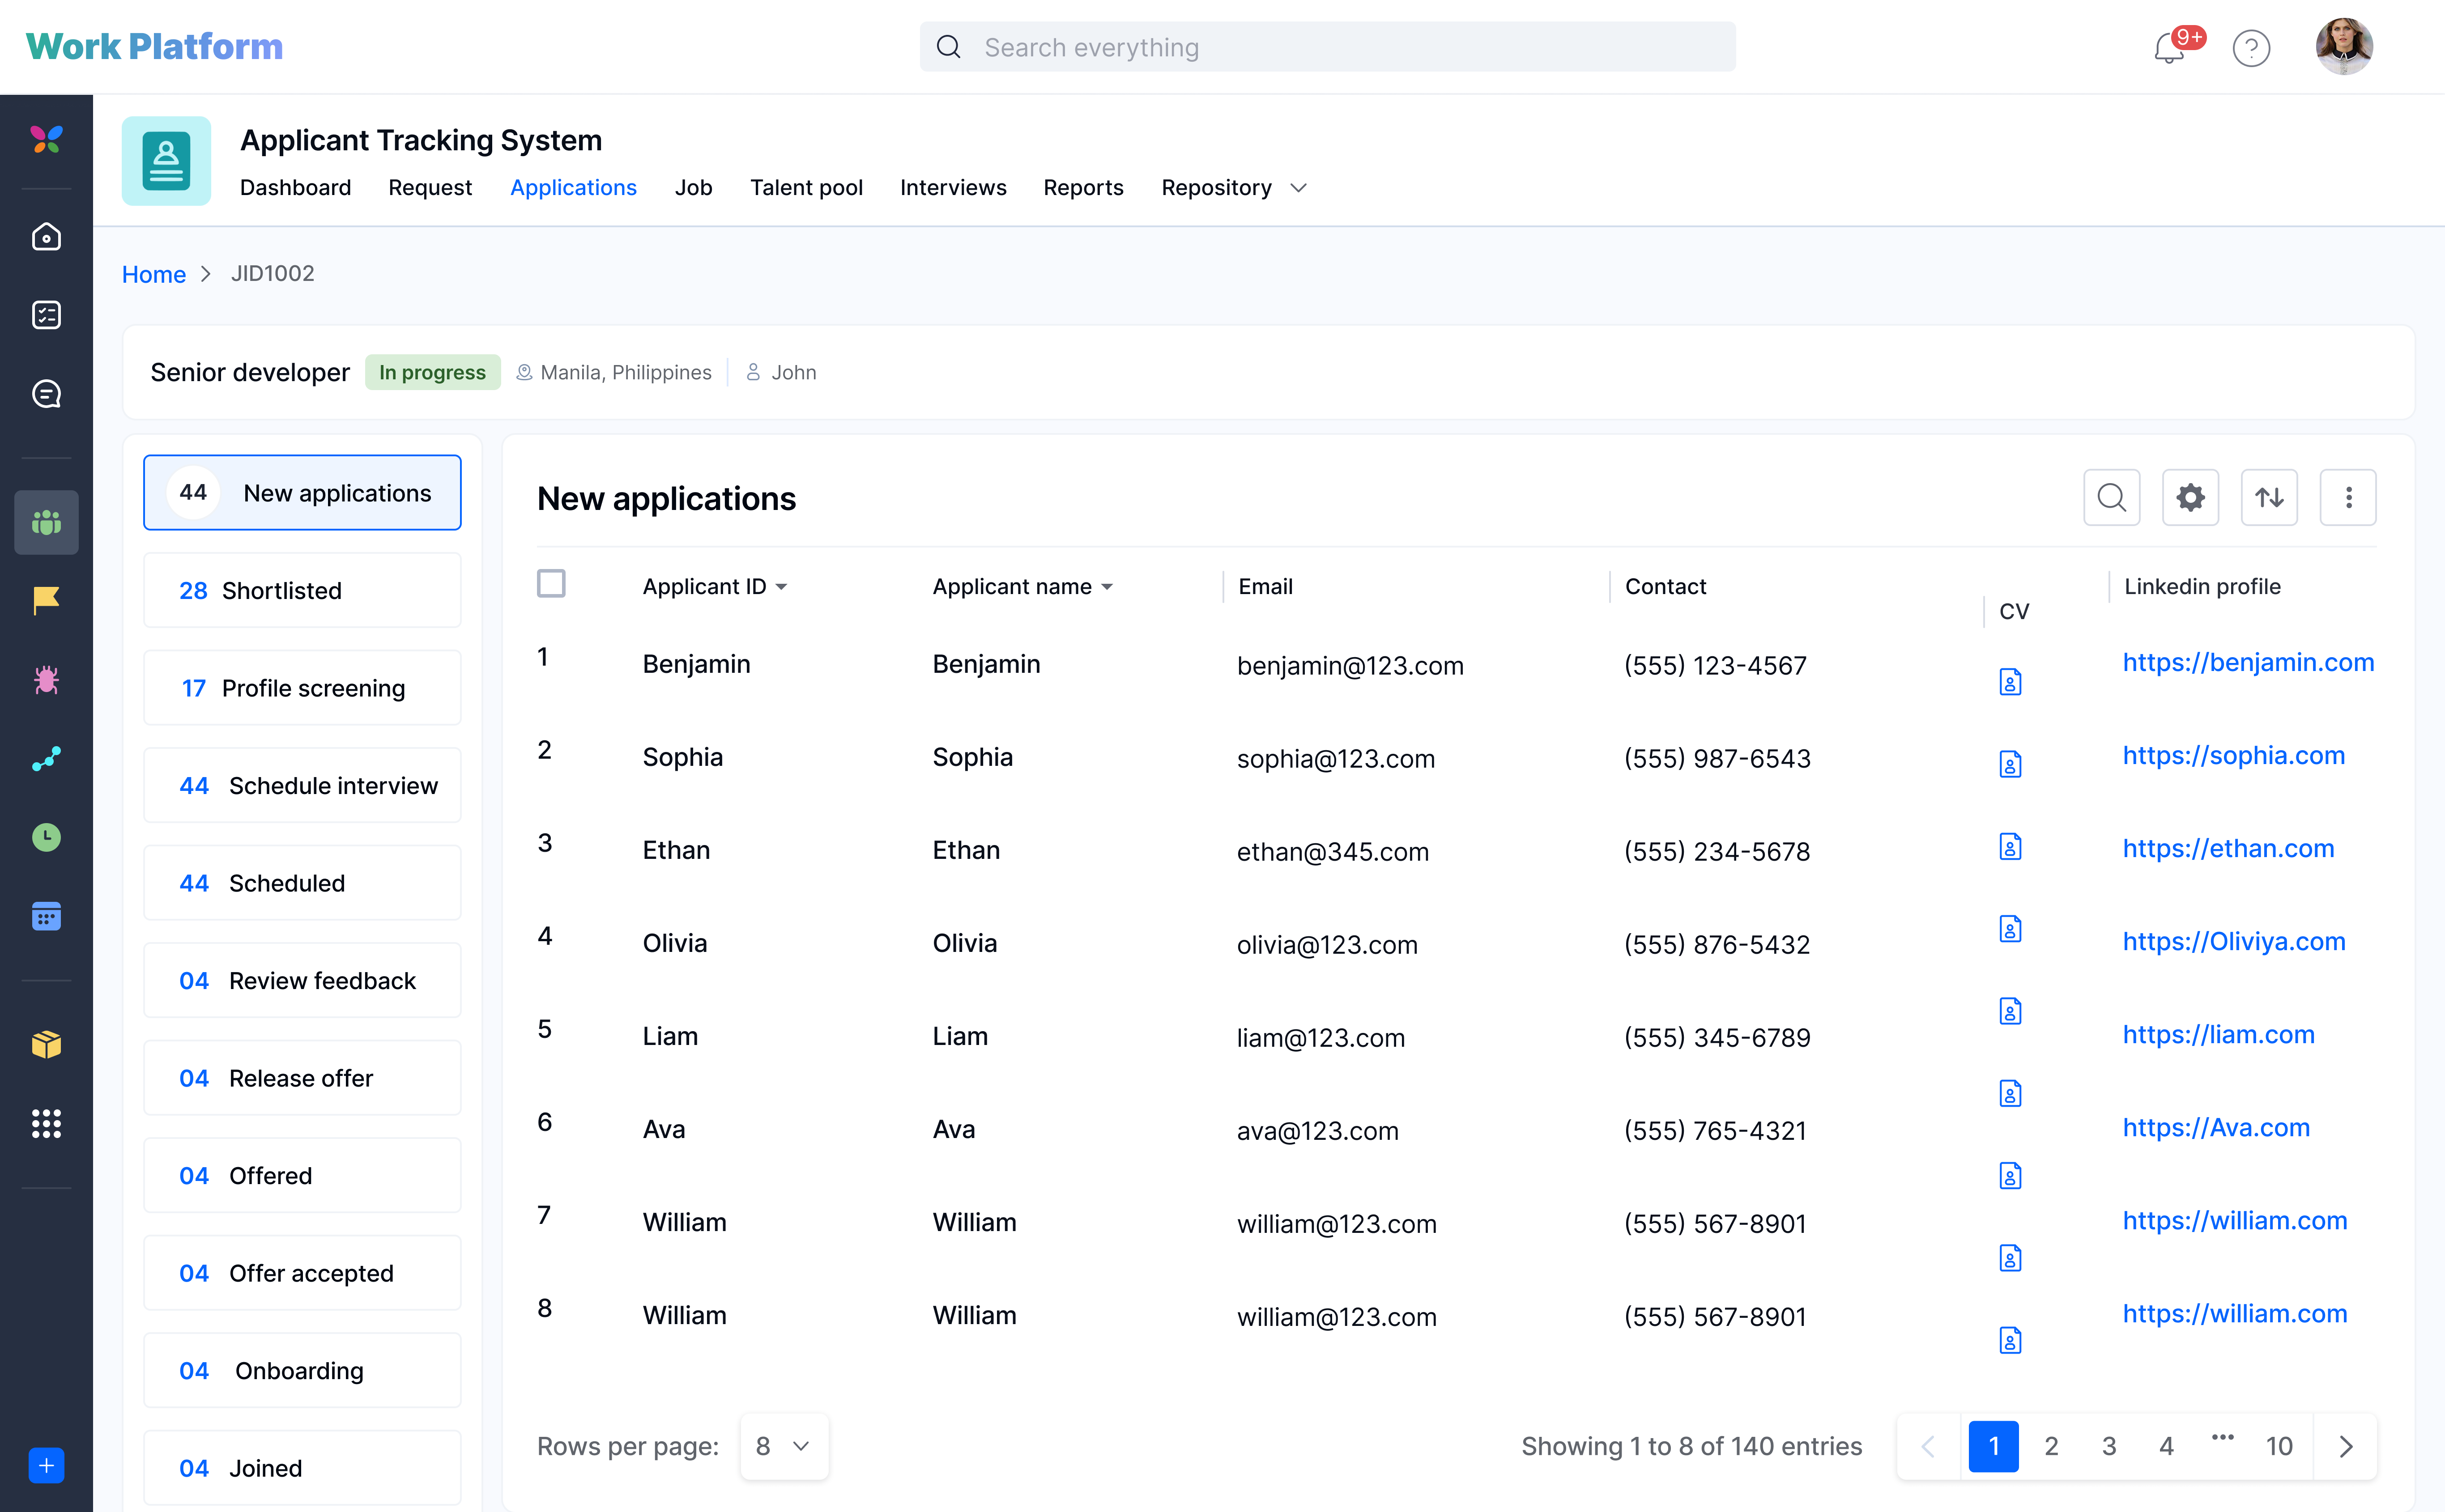The width and height of the screenshot is (2445, 1512).
Task: Open the https://benjamin.com LinkedIn link
Action: click(x=2248, y=662)
